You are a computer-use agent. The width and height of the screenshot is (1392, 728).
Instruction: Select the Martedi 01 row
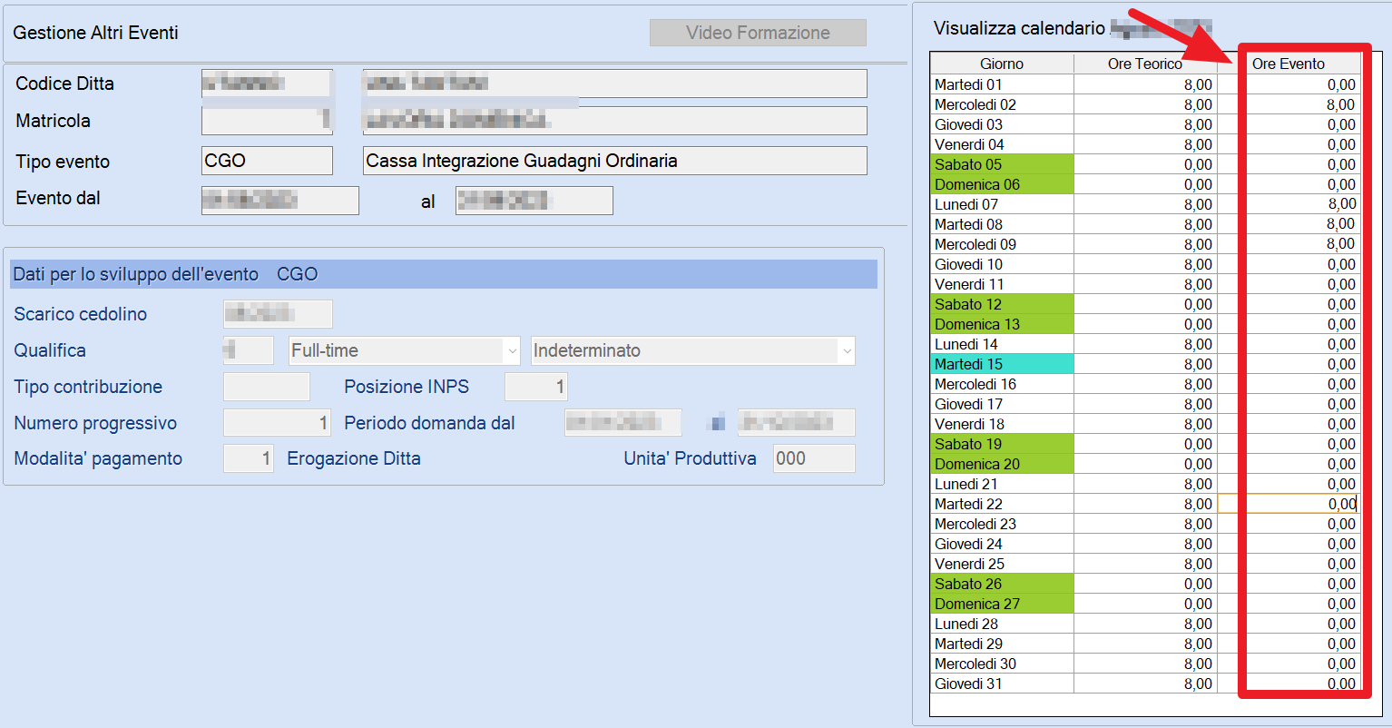point(1145,84)
